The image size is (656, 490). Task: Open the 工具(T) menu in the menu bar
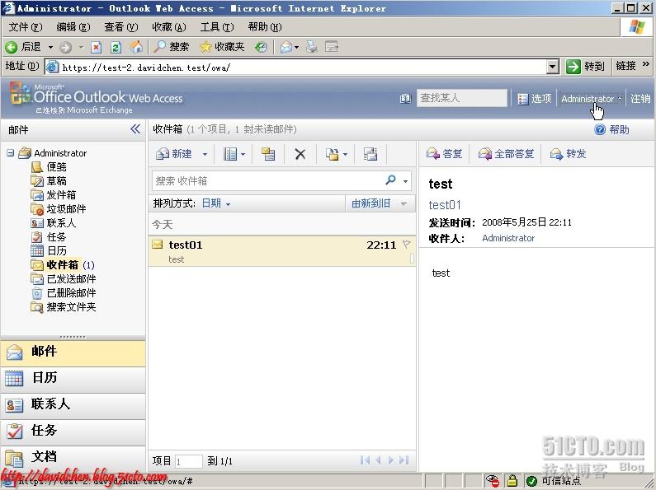216,27
